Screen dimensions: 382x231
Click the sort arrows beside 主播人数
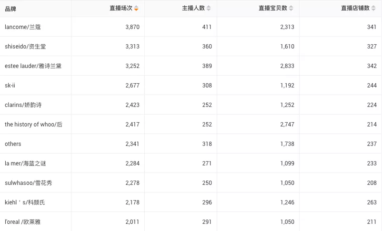[209, 8]
